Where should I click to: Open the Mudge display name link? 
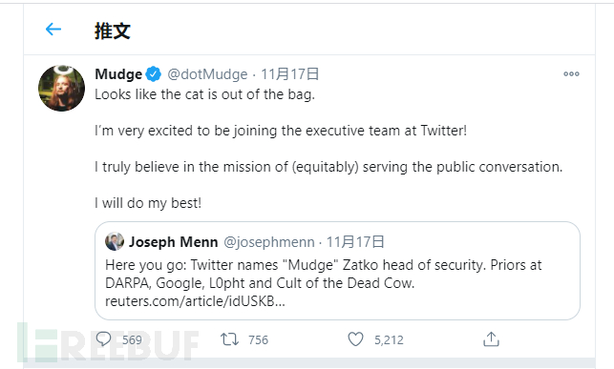pos(118,73)
